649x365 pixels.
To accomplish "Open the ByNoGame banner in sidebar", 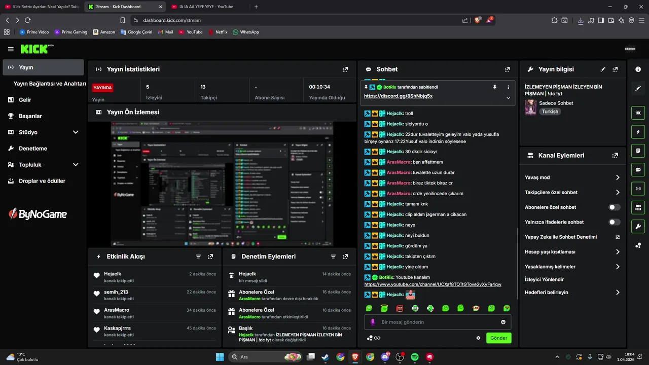I will pos(38,214).
